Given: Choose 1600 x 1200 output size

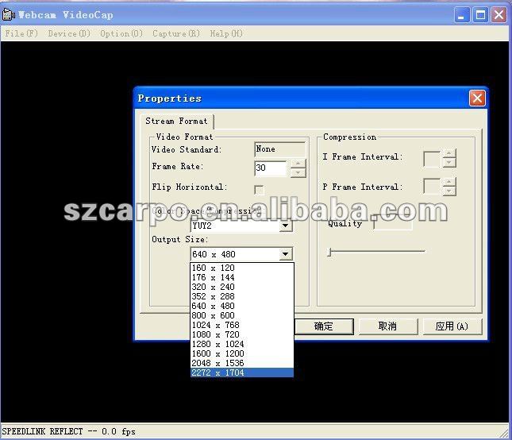Looking at the screenshot, I should [x=242, y=353].
